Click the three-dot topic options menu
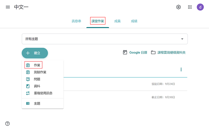 181,69
